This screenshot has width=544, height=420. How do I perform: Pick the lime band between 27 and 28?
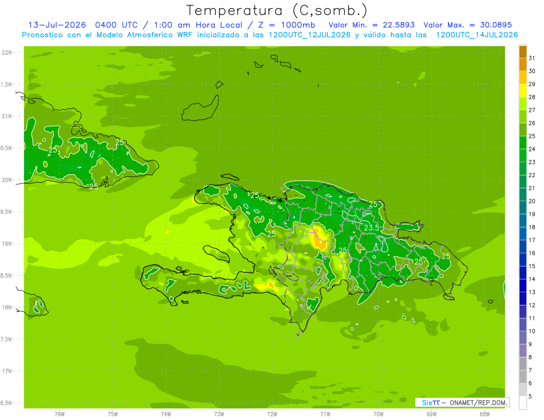click(x=523, y=104)
